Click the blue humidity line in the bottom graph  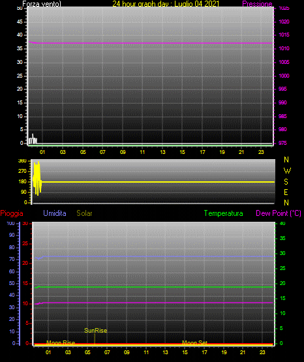(x=153, y=256)
